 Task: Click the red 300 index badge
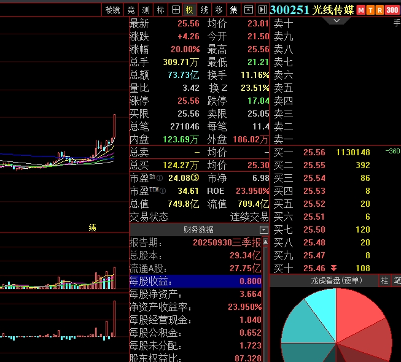tap(392, 10)
